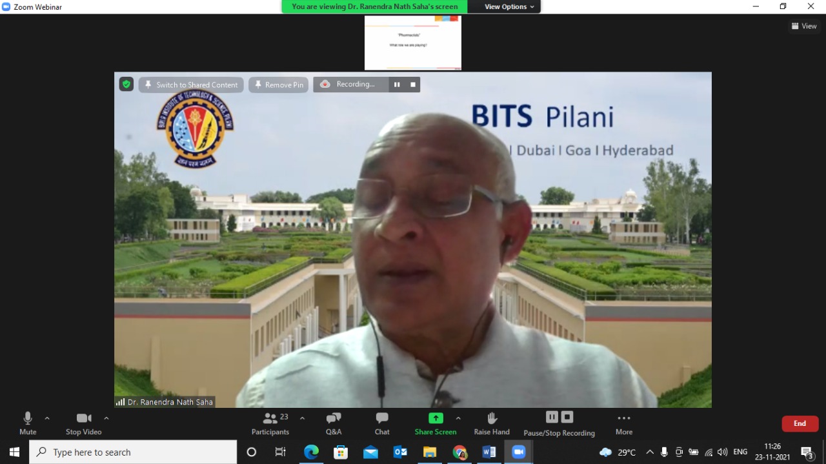The width and height of the screenshot is (826, 464).
Task: Open Outlook from the taskbar
Action: click(x=400, y=452)
